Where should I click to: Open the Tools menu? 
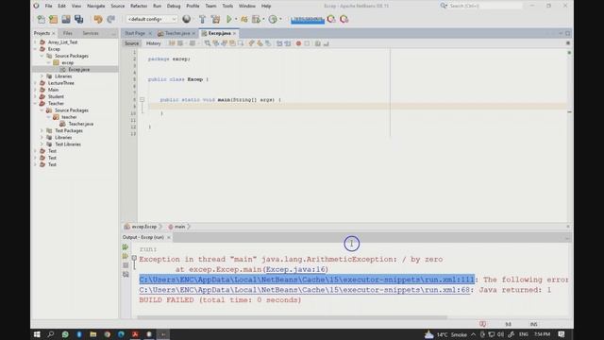click(x=227, y=6)
